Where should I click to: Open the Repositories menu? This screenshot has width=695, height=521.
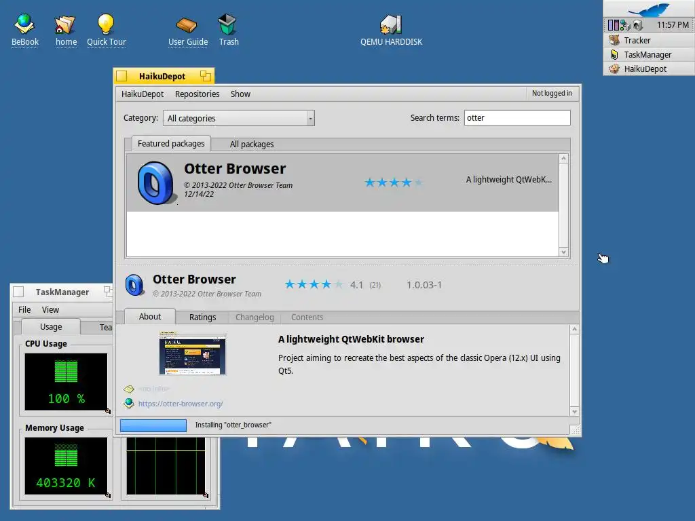(197, 94)
